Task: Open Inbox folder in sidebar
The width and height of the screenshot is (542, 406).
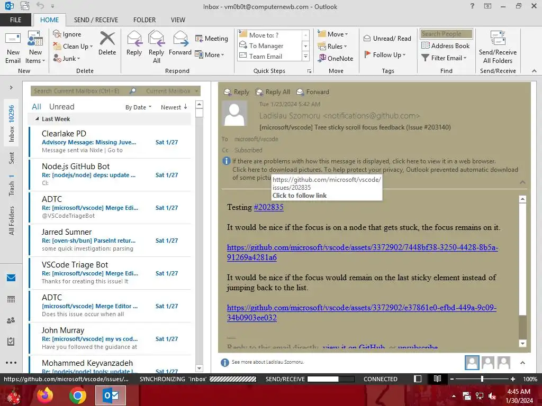Action: point(11,123)
